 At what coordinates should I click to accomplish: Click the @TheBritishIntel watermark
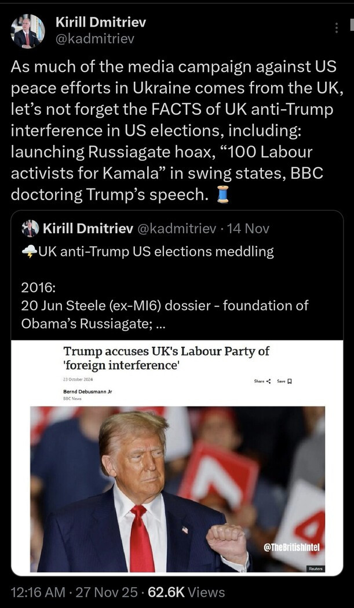pos(291,548)
